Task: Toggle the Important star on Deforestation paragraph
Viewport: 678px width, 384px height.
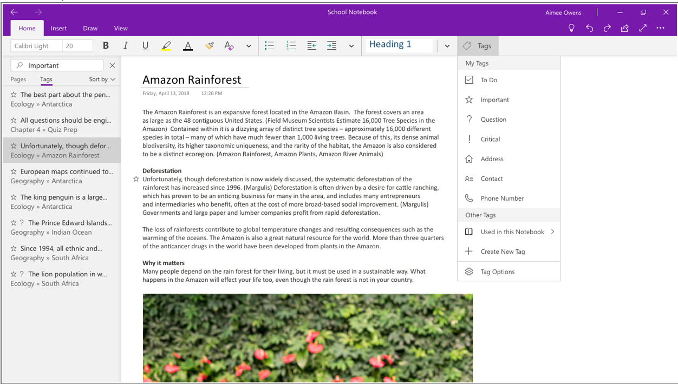Action: [135, 178]
